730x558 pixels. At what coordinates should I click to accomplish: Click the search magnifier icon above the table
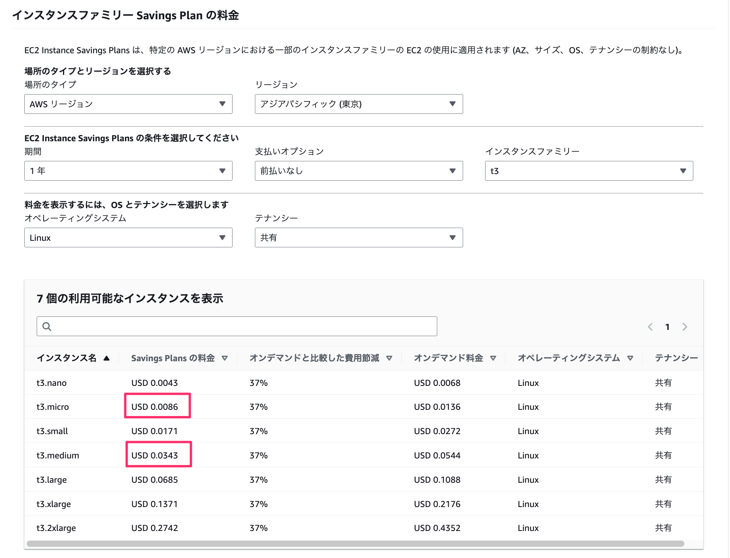47,326
